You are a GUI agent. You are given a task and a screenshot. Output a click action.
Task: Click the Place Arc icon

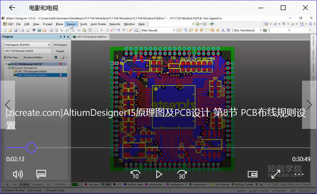(x=207, y=30)
